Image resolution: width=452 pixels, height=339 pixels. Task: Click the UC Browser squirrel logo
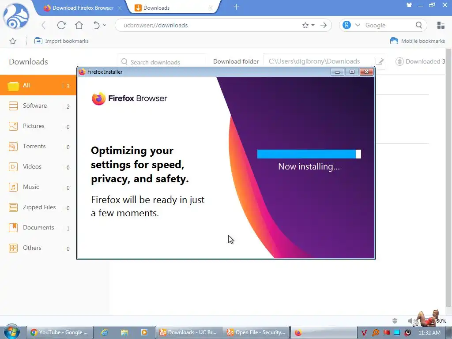coord(16,16)
